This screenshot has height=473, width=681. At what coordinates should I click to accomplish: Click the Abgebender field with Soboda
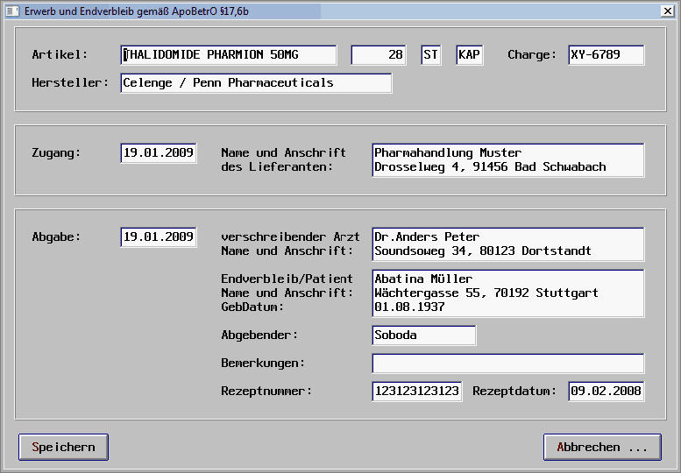click(423, 335)
